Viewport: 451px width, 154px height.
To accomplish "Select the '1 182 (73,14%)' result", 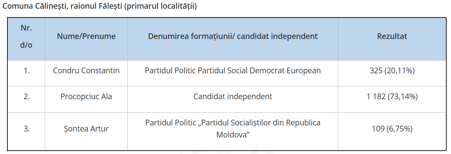I will click(x=392, y=97).
